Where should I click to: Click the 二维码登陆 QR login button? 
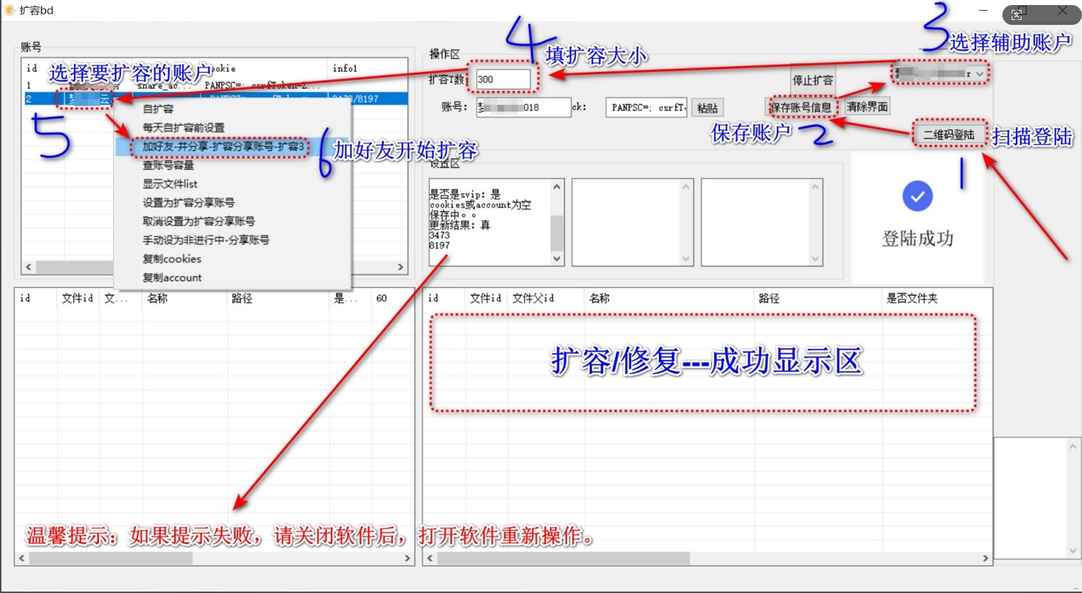pyautogui.click(x=948, y=135)
